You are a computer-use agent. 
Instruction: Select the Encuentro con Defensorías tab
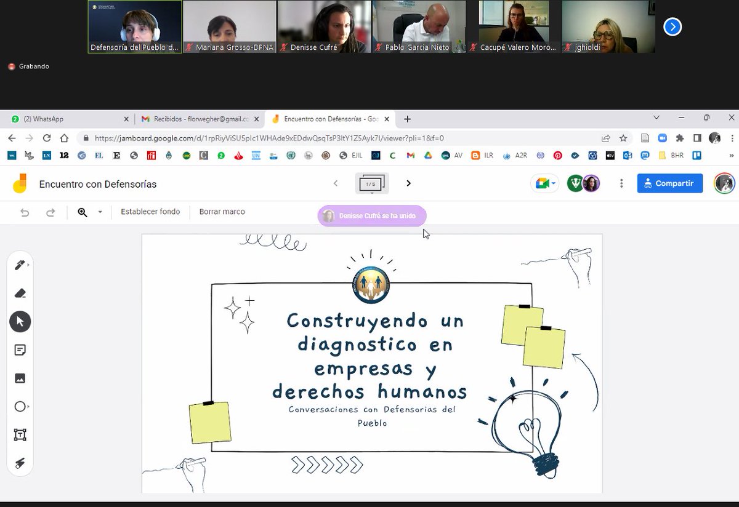pos(330,119)
